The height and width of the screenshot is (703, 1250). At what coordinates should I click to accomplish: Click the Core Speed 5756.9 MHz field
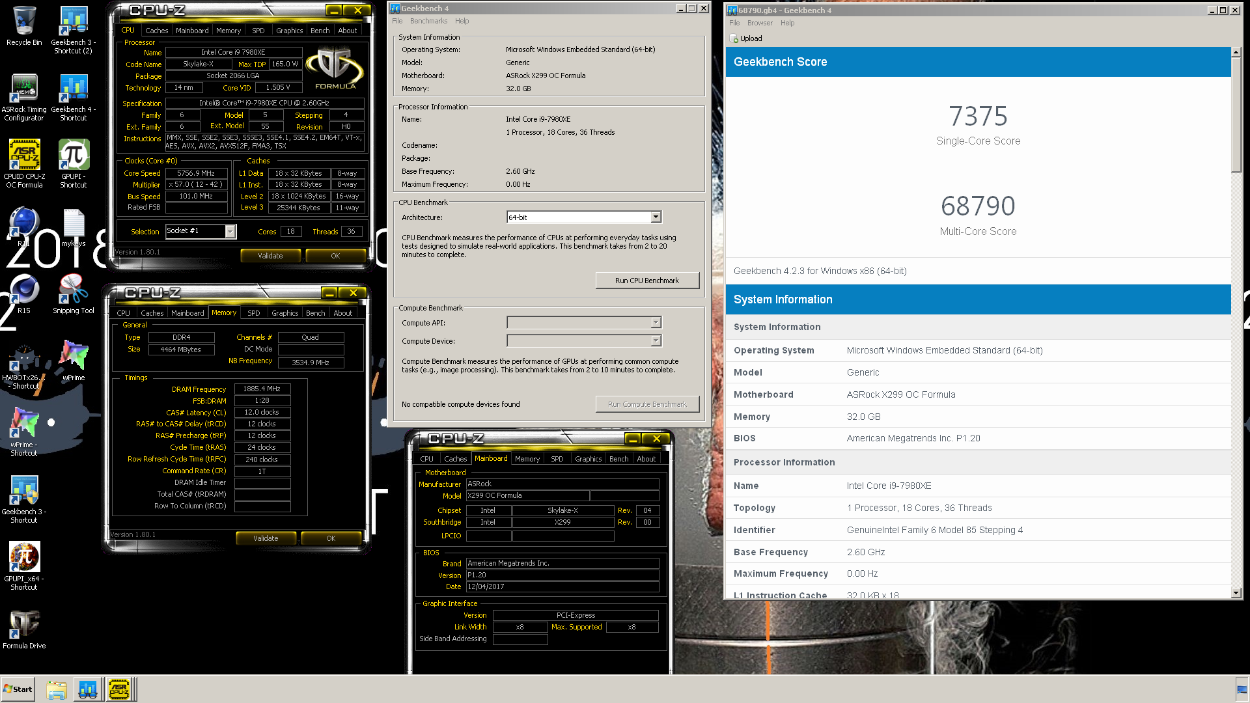point(196,173)
